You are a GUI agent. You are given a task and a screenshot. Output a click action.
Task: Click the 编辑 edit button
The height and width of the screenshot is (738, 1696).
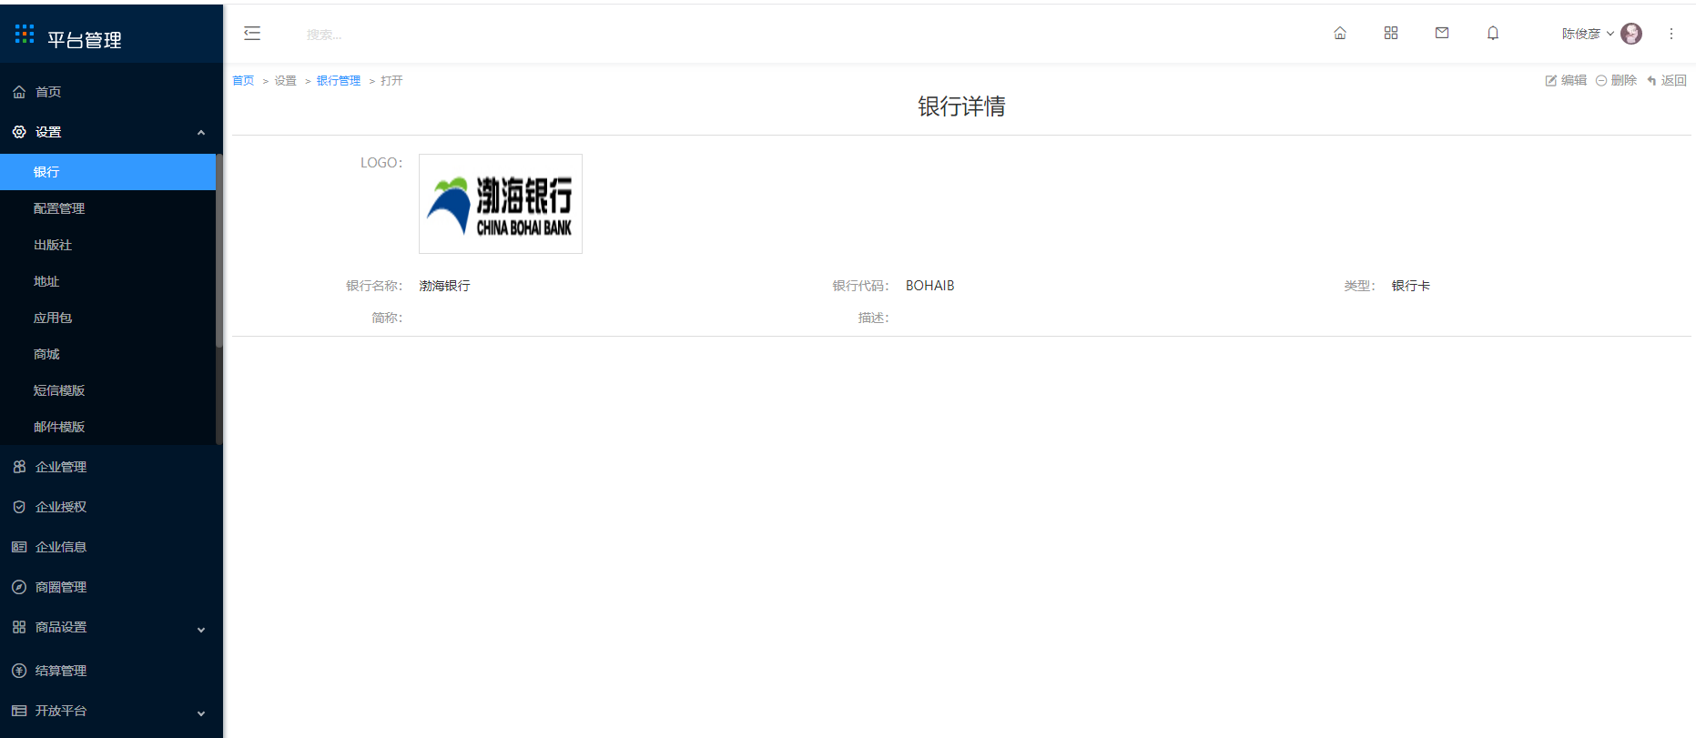1566,80
